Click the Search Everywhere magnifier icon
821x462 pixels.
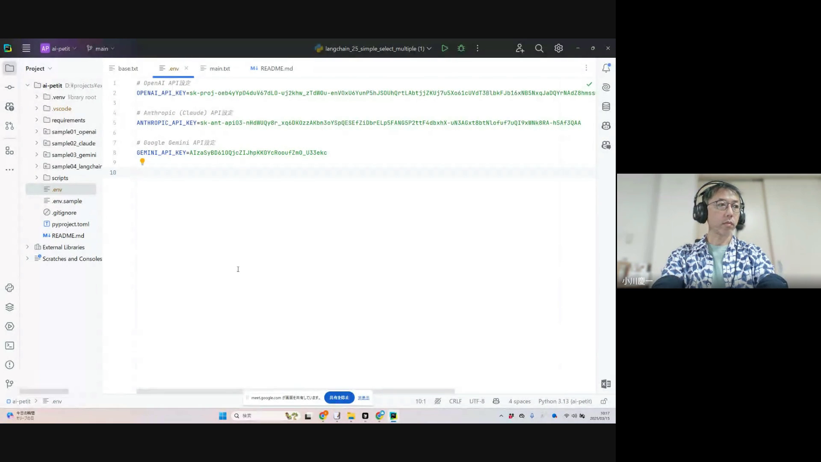539,48
